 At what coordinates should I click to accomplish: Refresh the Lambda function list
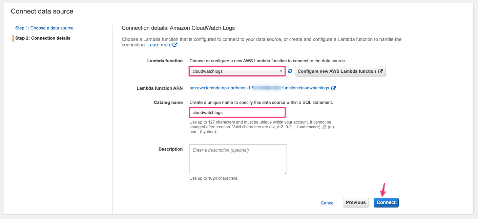[x=290, y=71]
